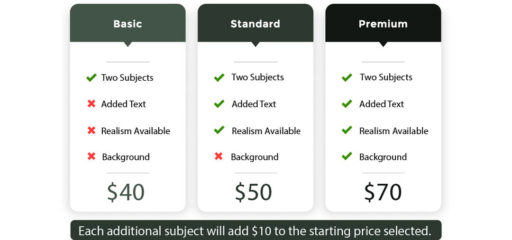The width and height of the screenshot is (512, 240).
Task: Click red X beside Basic Realism Available
Action: (x=91, y=130)
